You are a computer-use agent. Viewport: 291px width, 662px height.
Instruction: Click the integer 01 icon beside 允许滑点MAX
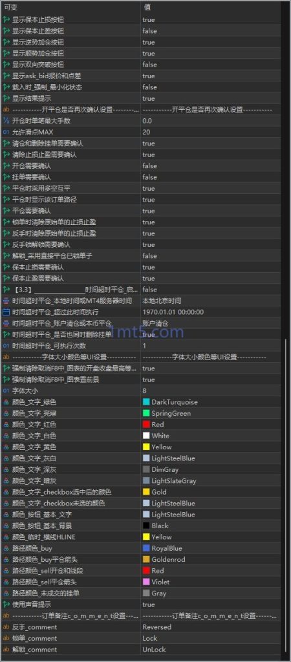(x=6, y=132)
